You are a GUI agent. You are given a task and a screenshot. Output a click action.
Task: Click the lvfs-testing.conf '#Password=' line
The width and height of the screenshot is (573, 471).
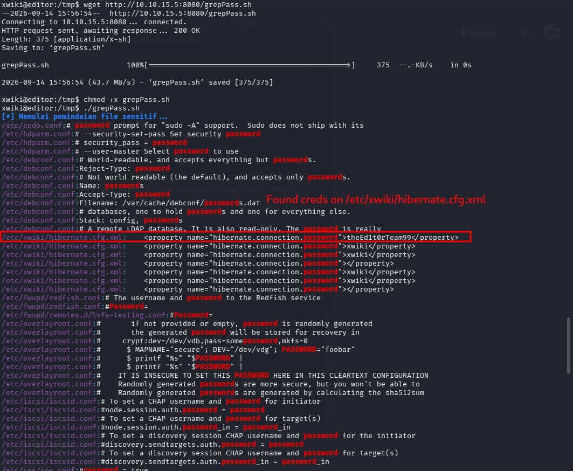tap(107, 315)
